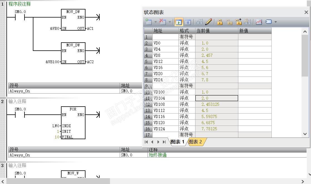
Task: Select the VD104 address cell
Action: pyautogui.click(x=165, y=98)
